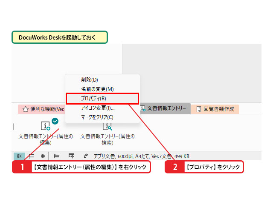Click the window-with-arrow icon in the status bar

71,156
